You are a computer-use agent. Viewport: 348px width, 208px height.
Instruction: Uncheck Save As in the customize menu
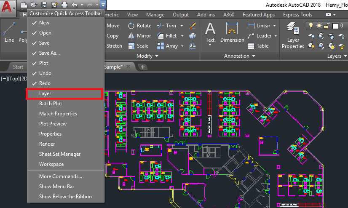click(49, 53)
